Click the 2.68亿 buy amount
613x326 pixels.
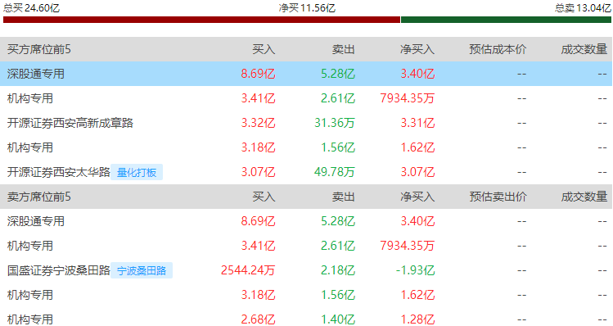pos(258,319)
